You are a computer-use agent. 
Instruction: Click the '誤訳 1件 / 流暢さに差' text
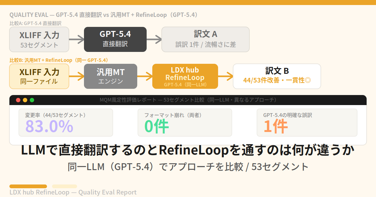tap(206, 44)
